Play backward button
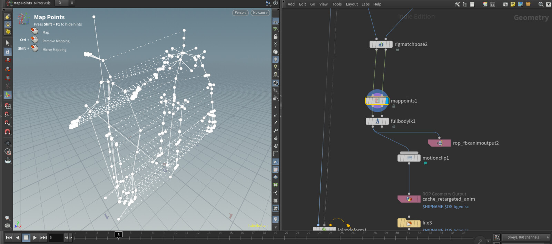Screen dimensions: 552x244 pos(18,237)
